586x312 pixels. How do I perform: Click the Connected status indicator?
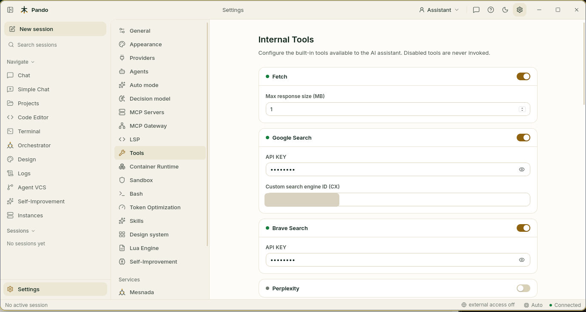[x=565, y=305]
